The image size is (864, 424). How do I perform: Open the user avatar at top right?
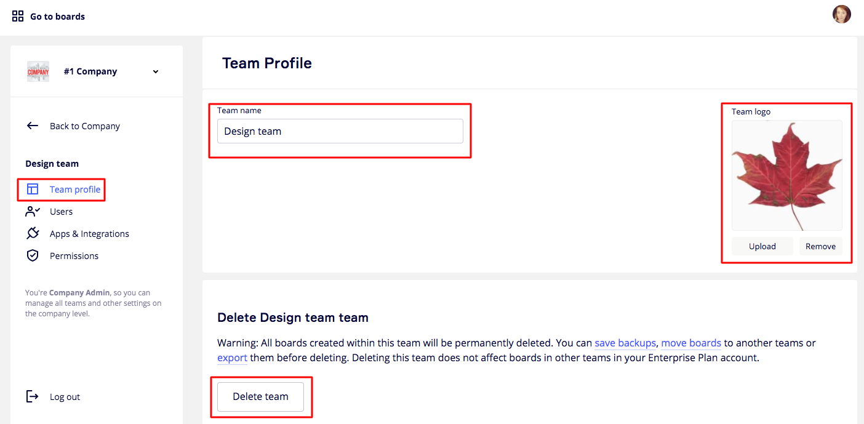pos(841,14)
